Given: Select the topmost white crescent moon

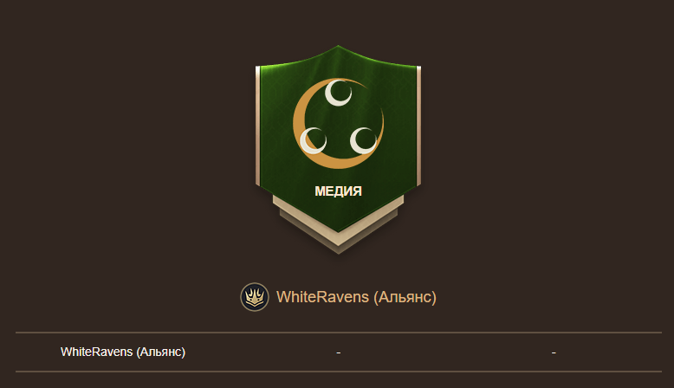Looking at the screenshot, I should coord(338,93).
